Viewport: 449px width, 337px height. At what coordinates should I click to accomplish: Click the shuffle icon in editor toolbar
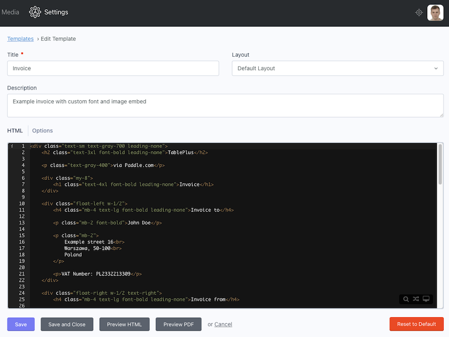coord(416,299)
